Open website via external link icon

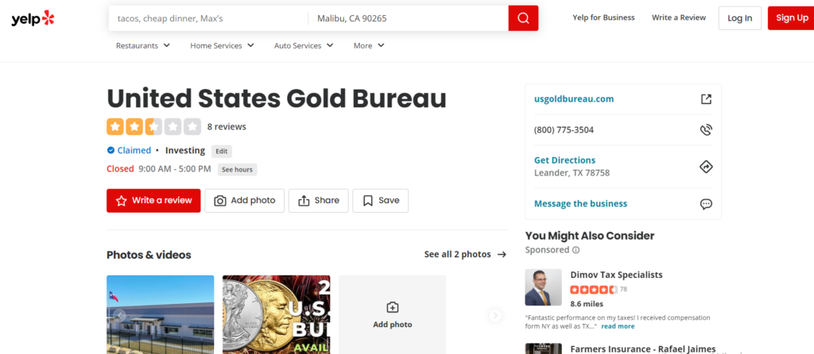click(705, 99)
